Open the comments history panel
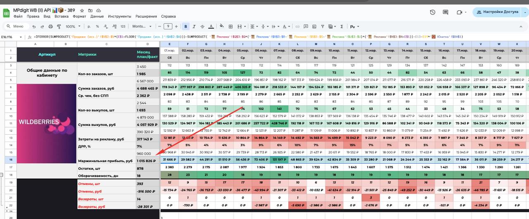 pos(445,12)
